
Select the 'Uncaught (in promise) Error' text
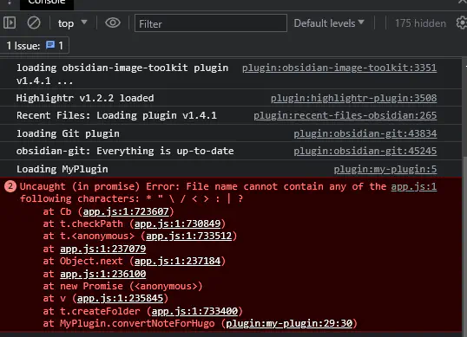tap(100, 186)
